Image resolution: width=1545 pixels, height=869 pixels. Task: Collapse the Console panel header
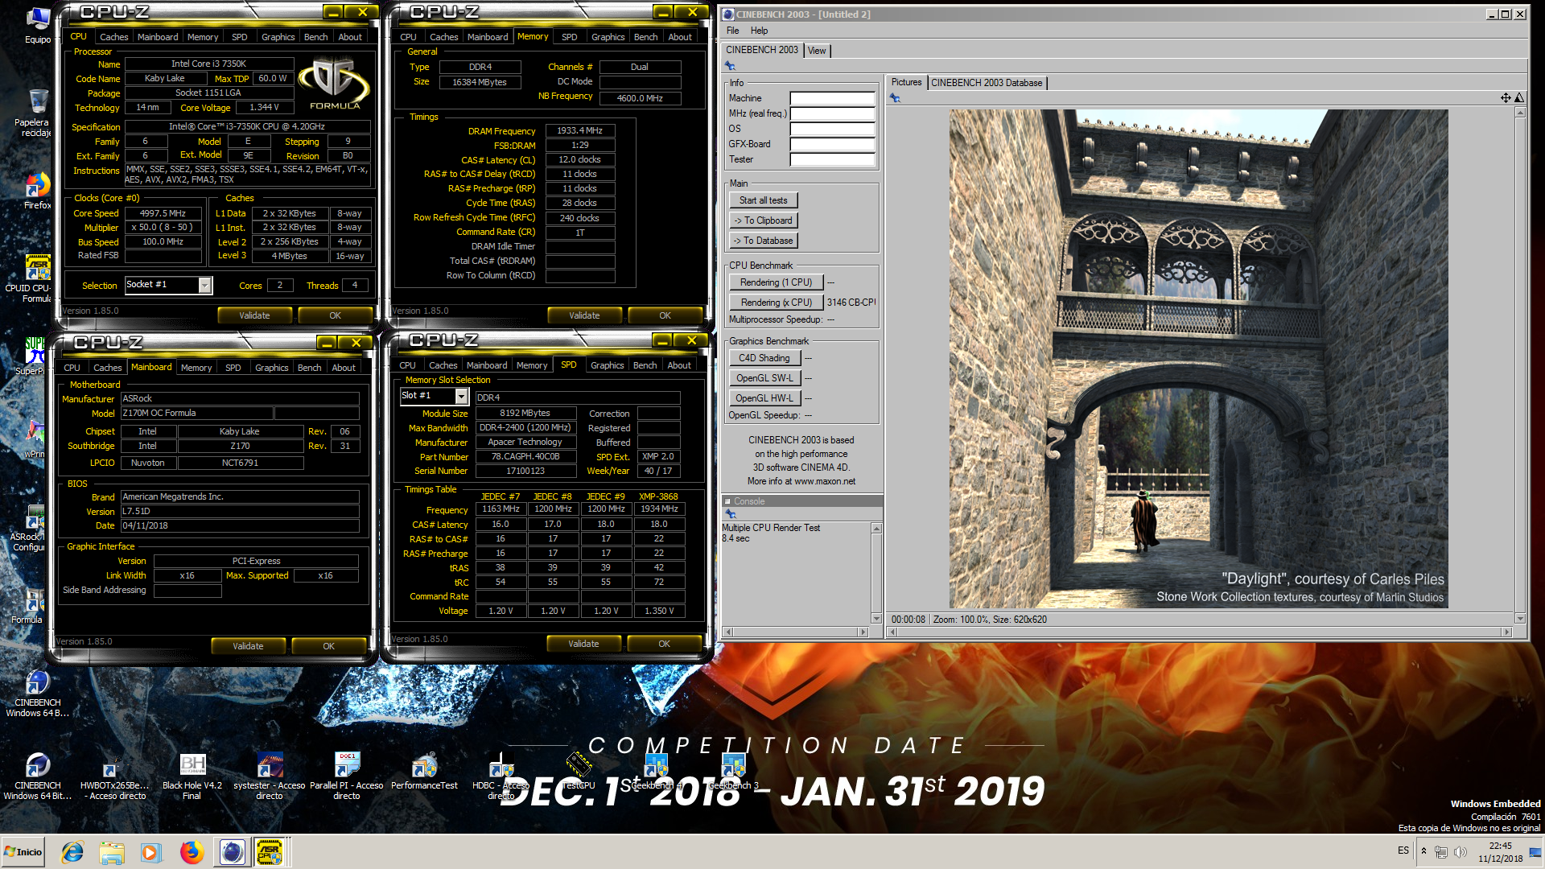[x=727, y=500]
